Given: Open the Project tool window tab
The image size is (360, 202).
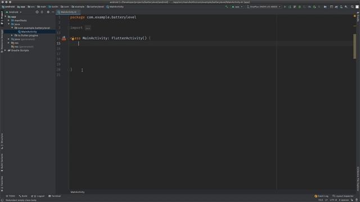Looking at the screenshot, I should 2,18.
